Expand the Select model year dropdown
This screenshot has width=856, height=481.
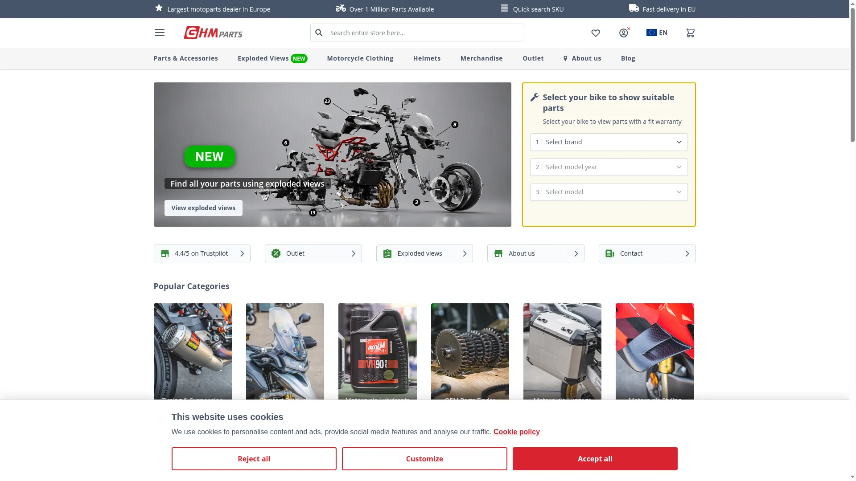(609, 167)
